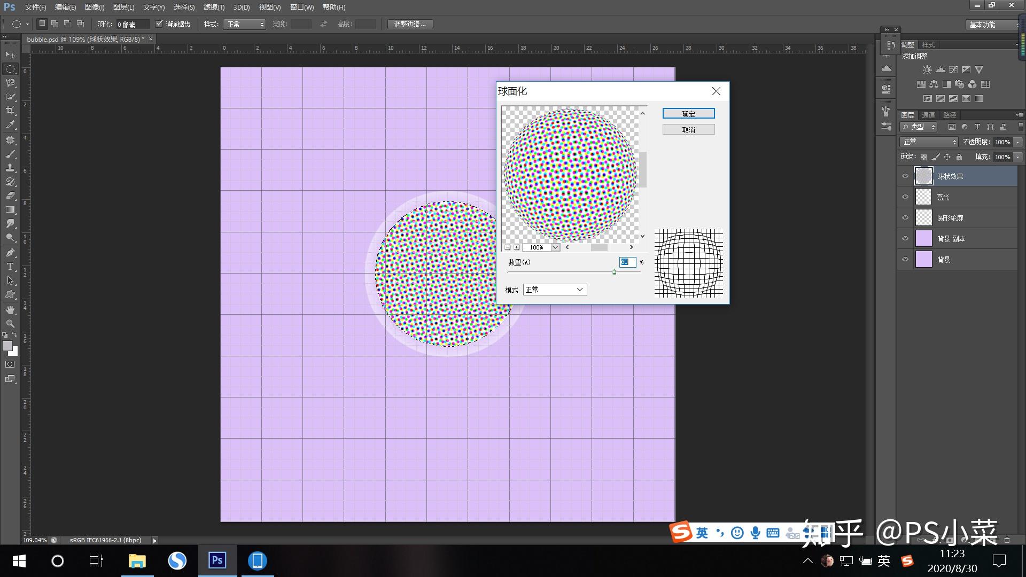Select the Move tool
Viewport: 1026px width, 577px height.
[10, 54]
